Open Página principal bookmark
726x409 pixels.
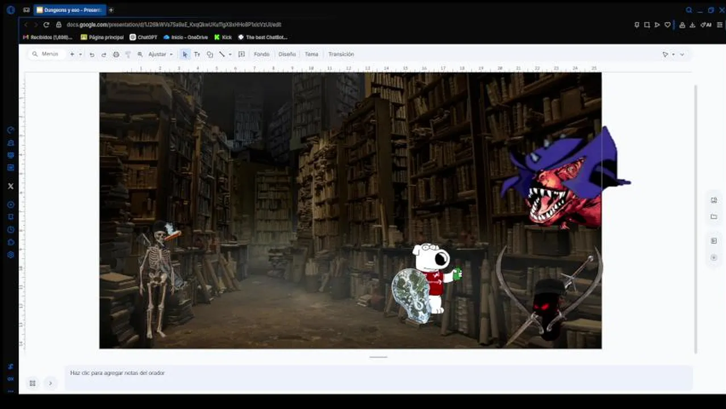click(102, 37)
